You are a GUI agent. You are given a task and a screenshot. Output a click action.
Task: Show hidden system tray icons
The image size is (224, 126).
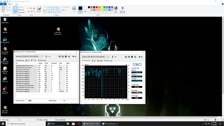[203, 124]
